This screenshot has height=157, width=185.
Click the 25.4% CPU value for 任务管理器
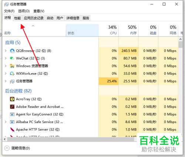click(112, 81)
